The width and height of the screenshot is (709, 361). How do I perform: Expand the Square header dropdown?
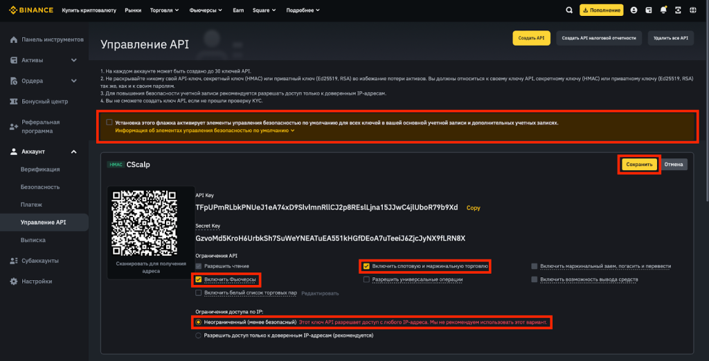click(x=264, y=10)
